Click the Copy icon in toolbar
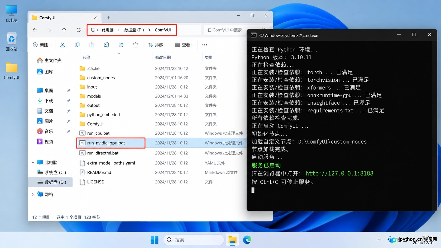Screen dimensions: 441x248 pyautogui.click(x=77, y=45)
